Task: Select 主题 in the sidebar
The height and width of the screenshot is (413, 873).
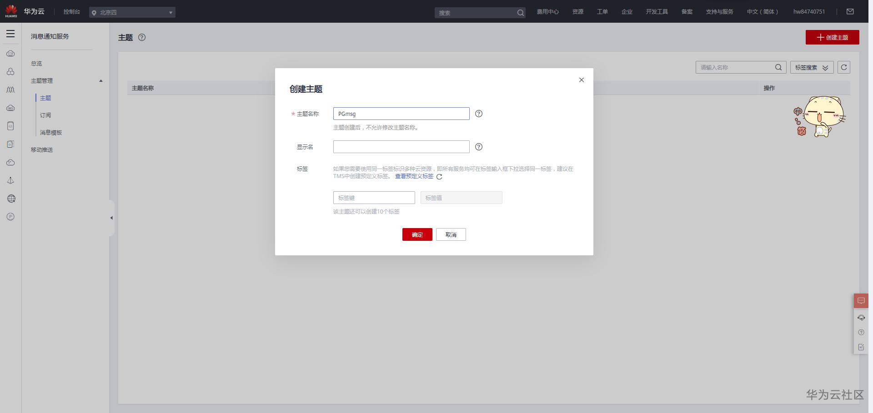Action: (x=45, y=98)
